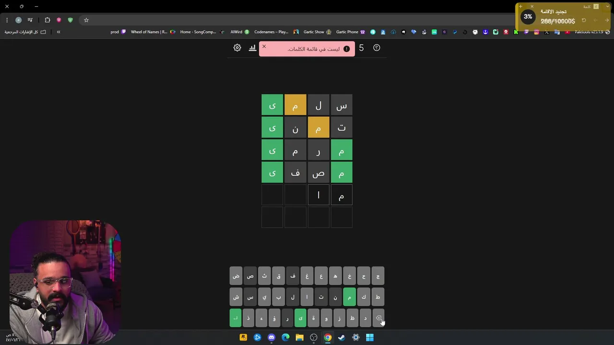
Task: Tap the ا key on the keyboard
Action: pos(307,297)
